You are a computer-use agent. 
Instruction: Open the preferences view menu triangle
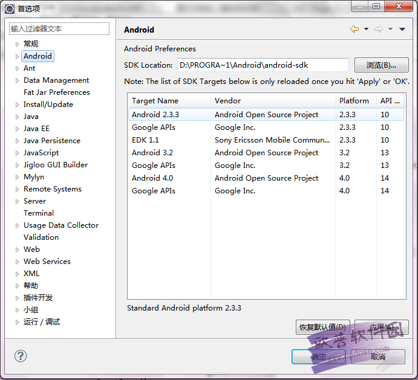pos(402,29)
